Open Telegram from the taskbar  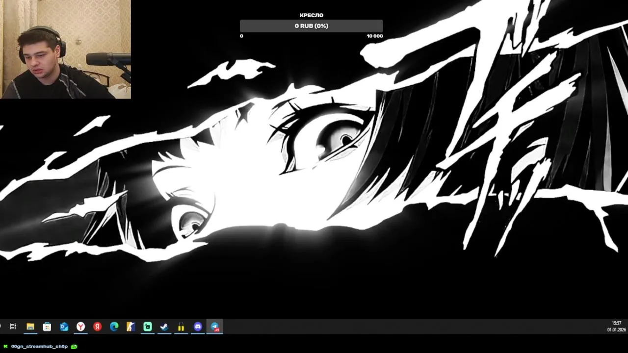214,327
